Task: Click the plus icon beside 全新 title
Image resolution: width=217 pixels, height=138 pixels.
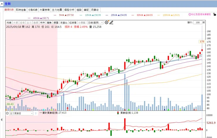Action: tap(2, 4)
